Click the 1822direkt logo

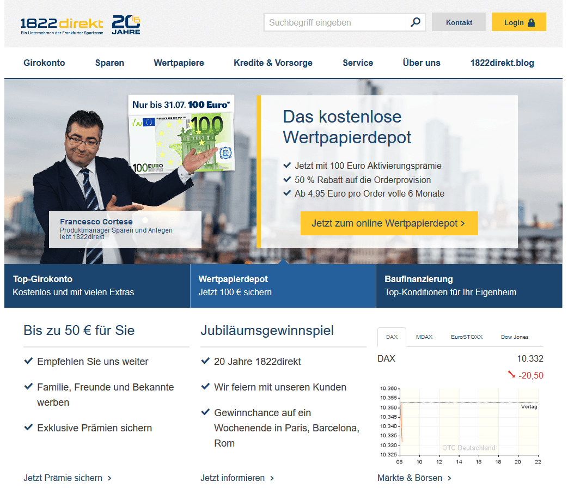pos(62,26)
